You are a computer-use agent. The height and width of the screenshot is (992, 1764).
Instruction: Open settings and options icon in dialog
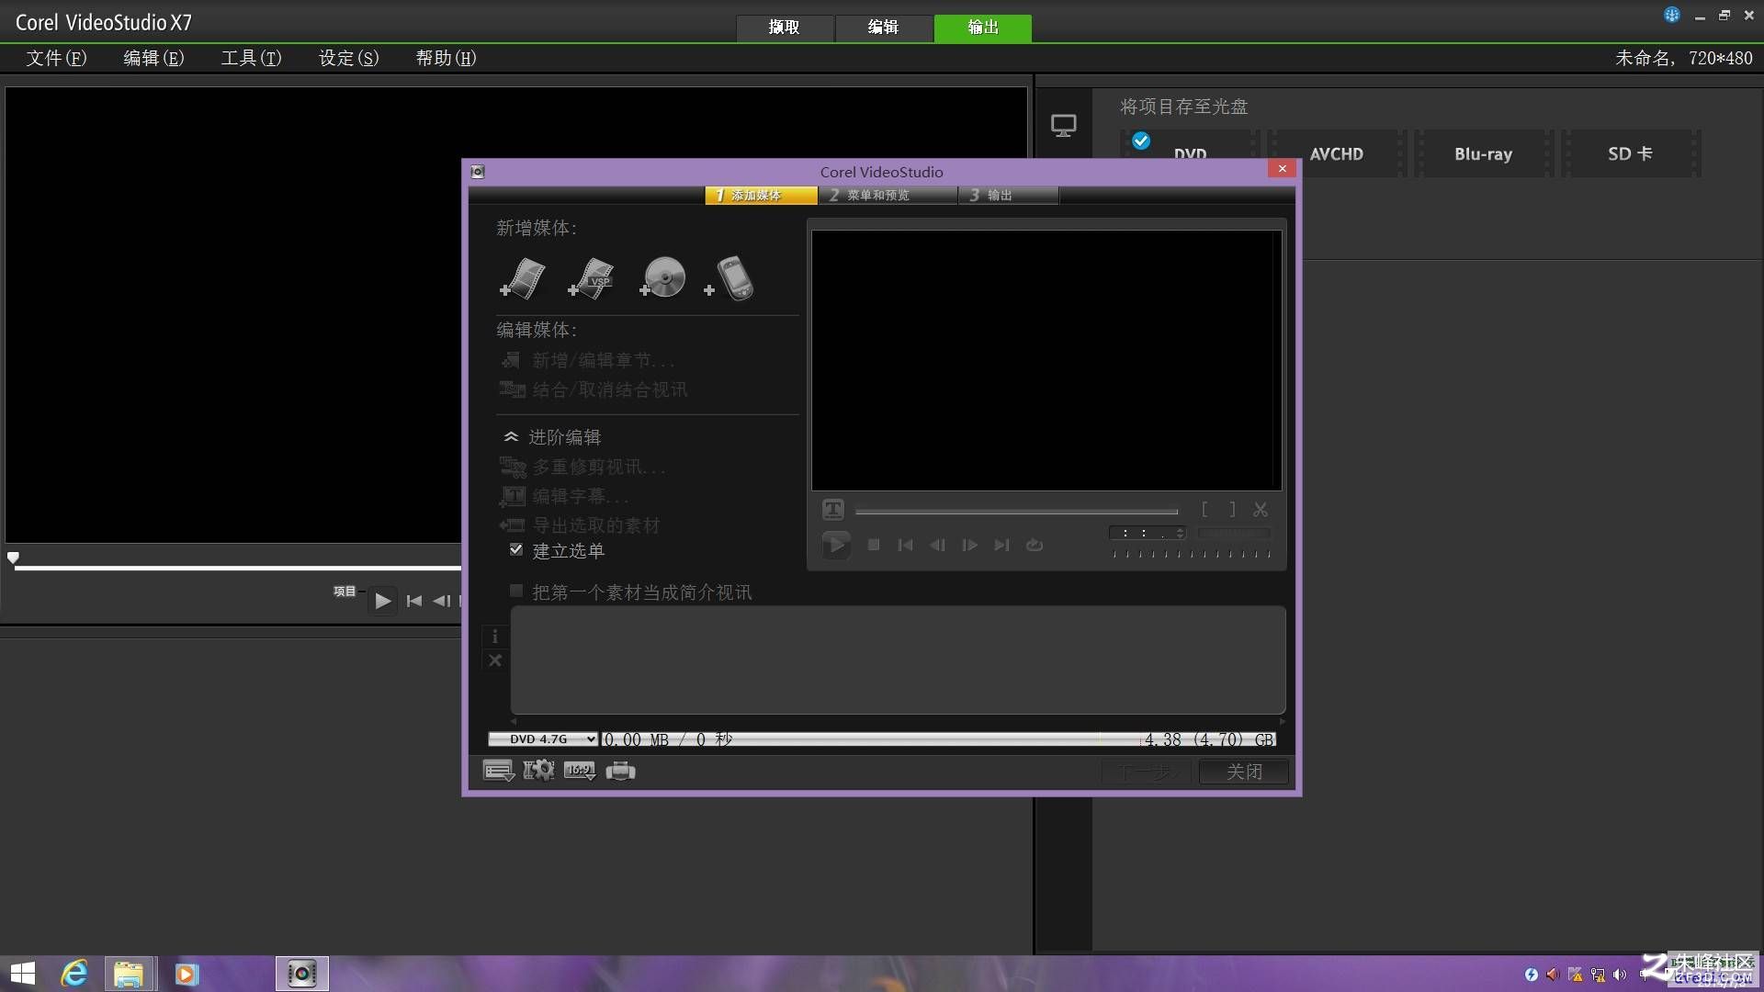point(499,771)
